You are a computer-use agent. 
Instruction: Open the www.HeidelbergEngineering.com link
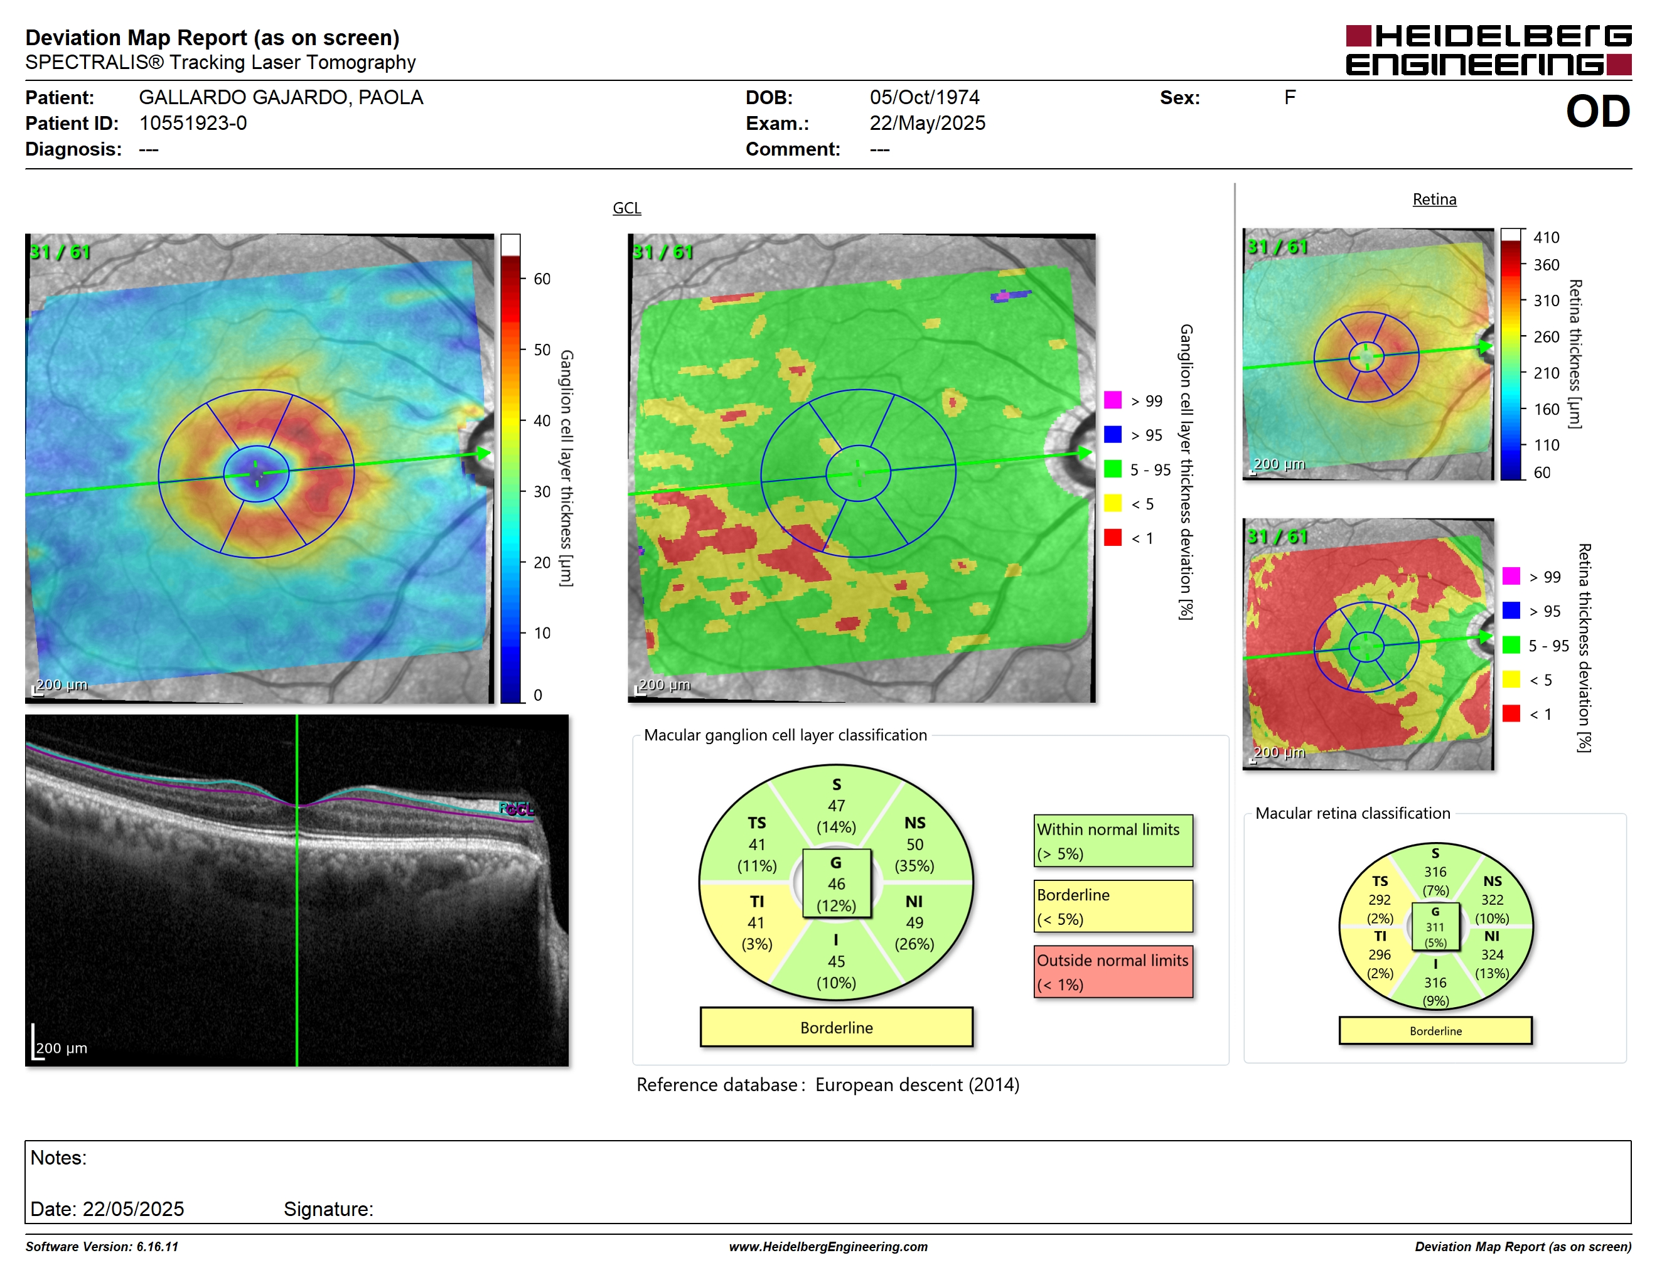828,1247
